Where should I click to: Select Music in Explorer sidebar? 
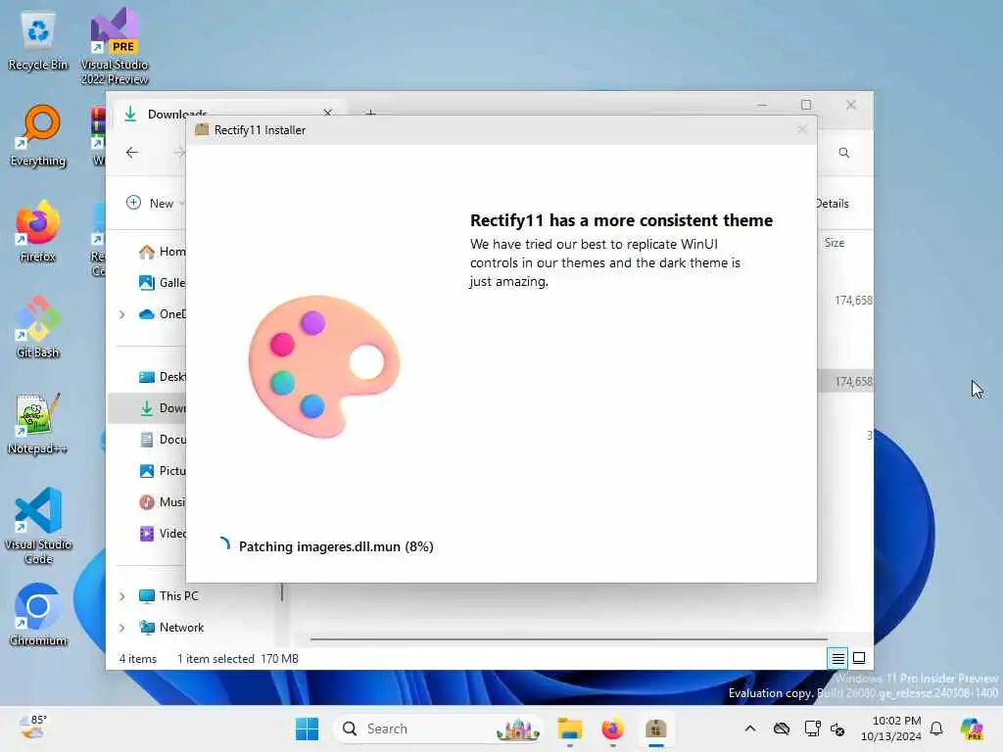pos(162,502)
